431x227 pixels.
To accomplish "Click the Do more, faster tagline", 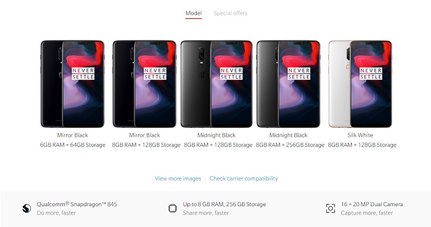I will (56, 213).
